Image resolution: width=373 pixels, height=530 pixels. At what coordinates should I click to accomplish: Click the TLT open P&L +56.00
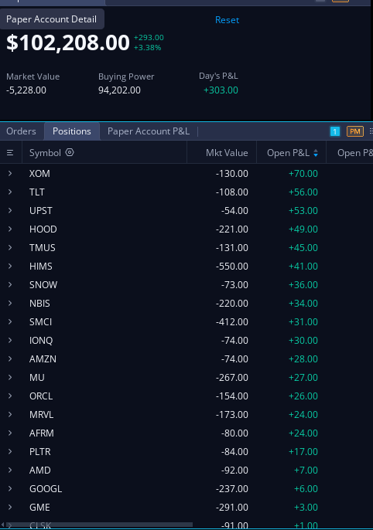click(303, 192)
